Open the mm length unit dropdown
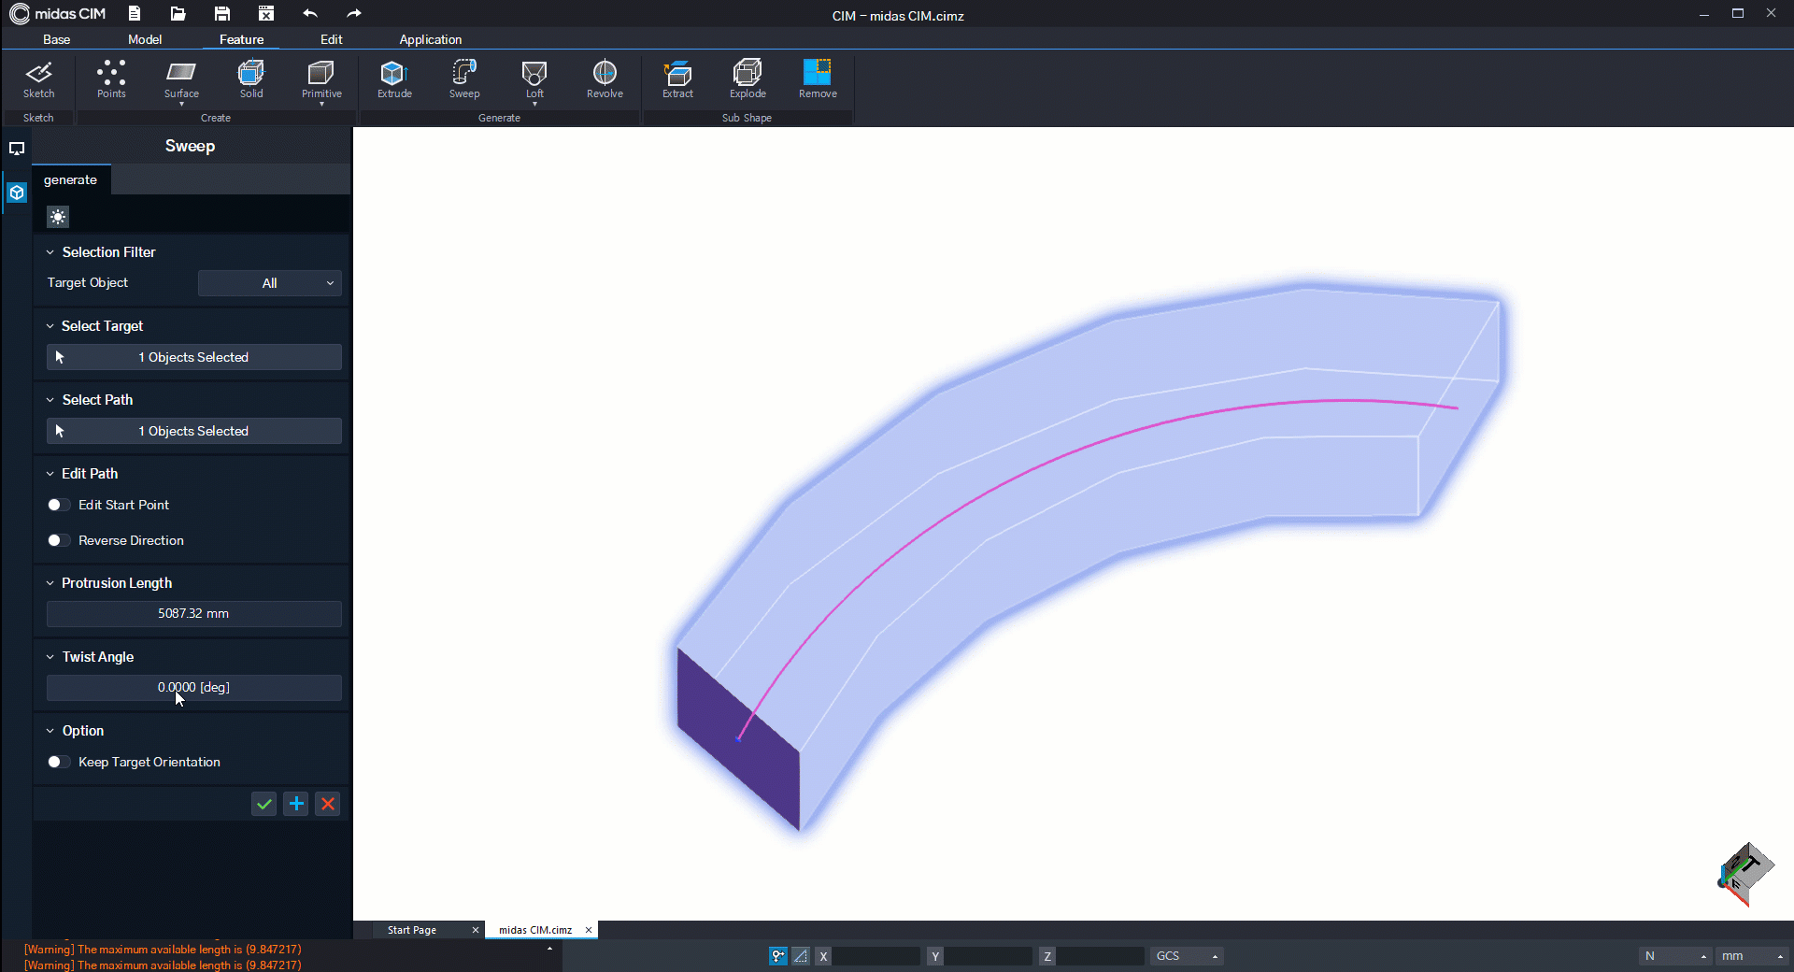1794x972 pixels. pyautogui.click(x=1753, y=956)
